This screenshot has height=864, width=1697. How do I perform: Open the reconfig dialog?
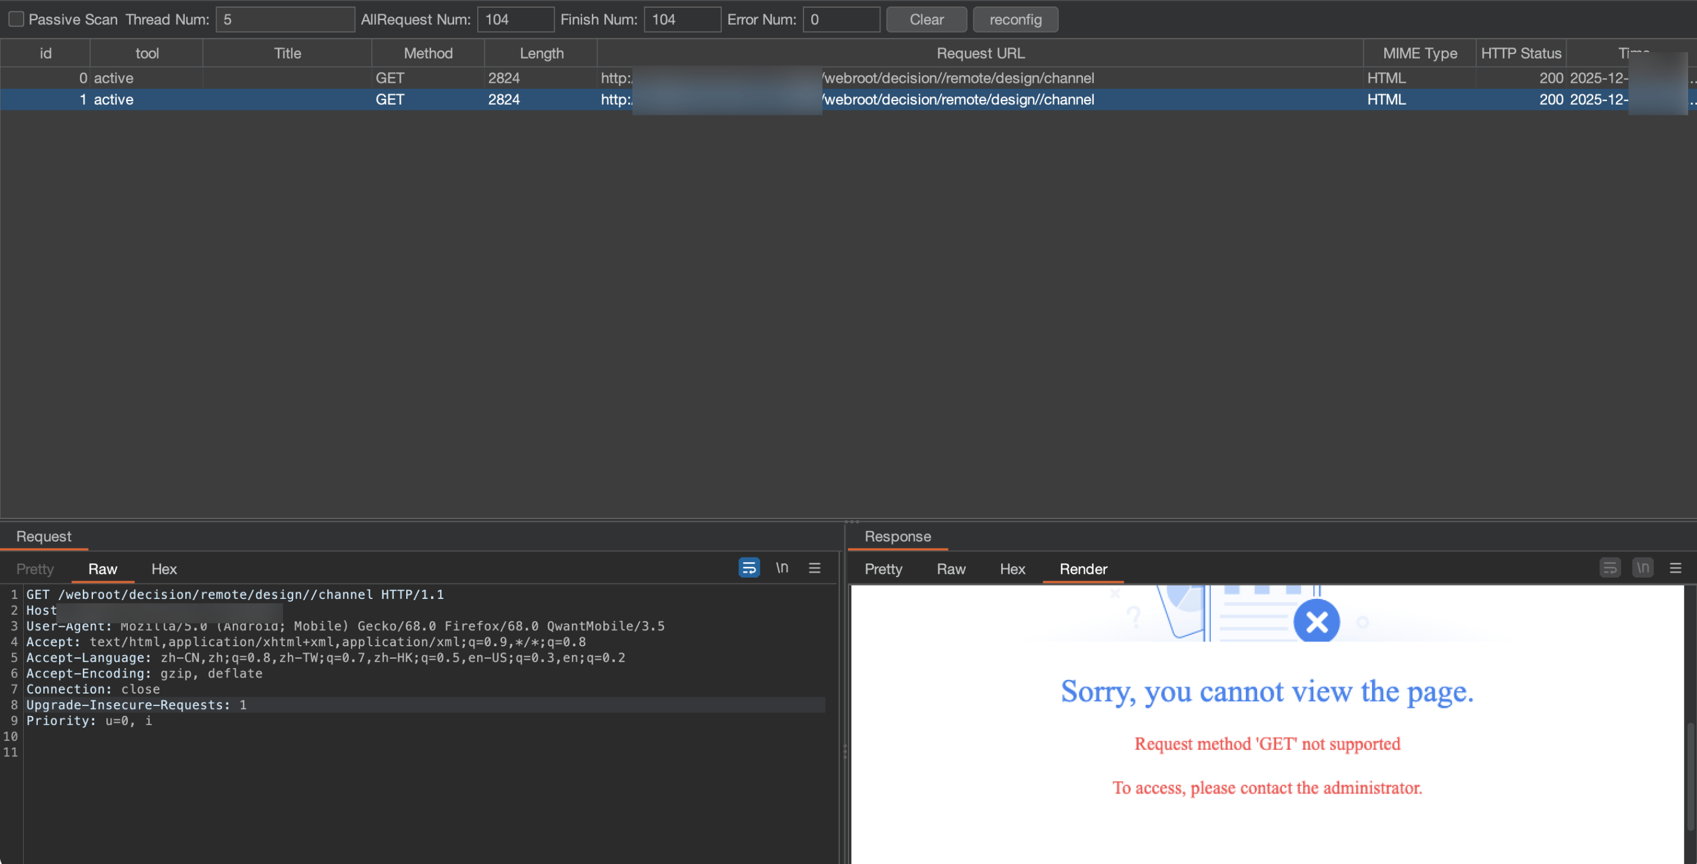coord(1015,19)
